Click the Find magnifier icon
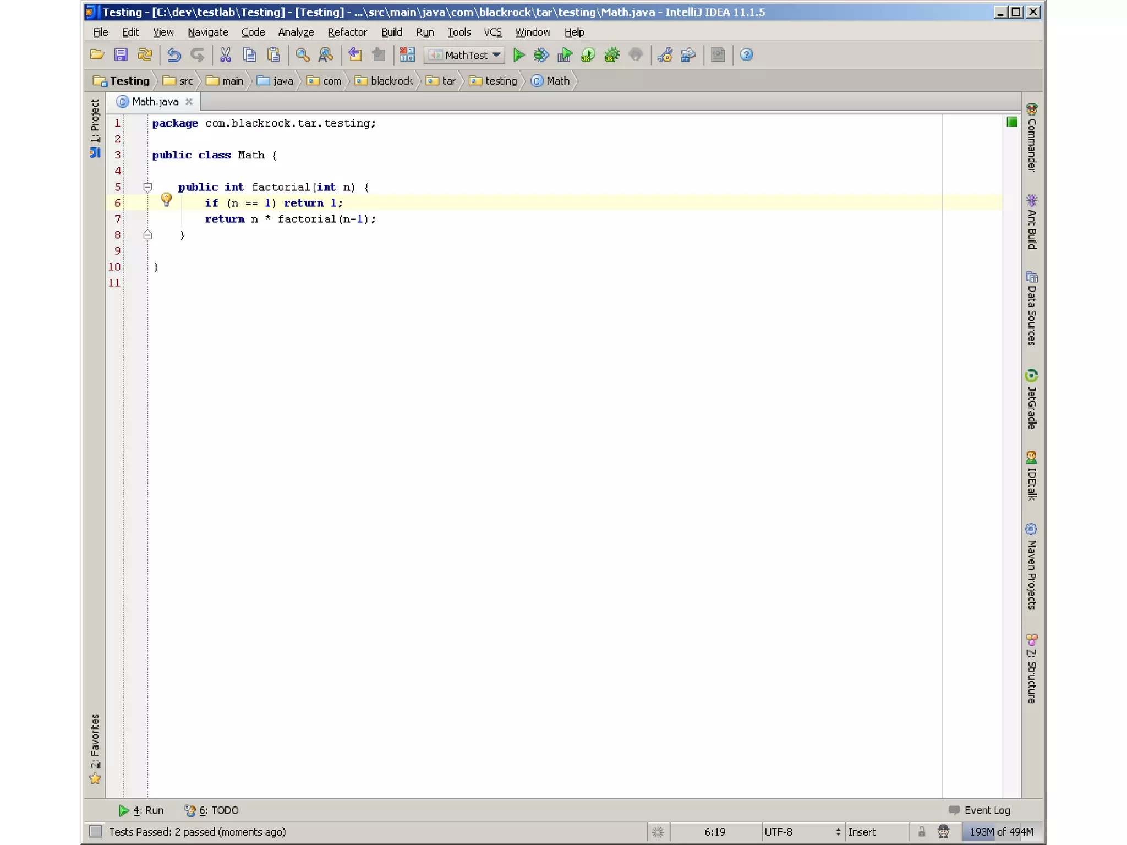 click(x=302, y=55)
